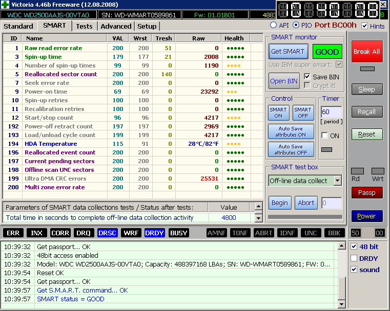This screenshot has height=311, width=390.
Task: Click the red Break All button
Action: [367, 51]
